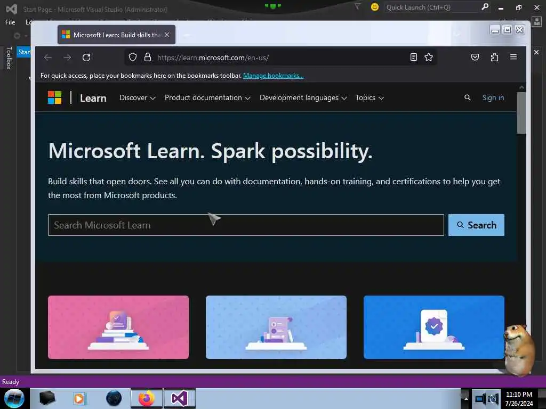Go forward in browser history
The image size is (546, 409).
point(67,58)
